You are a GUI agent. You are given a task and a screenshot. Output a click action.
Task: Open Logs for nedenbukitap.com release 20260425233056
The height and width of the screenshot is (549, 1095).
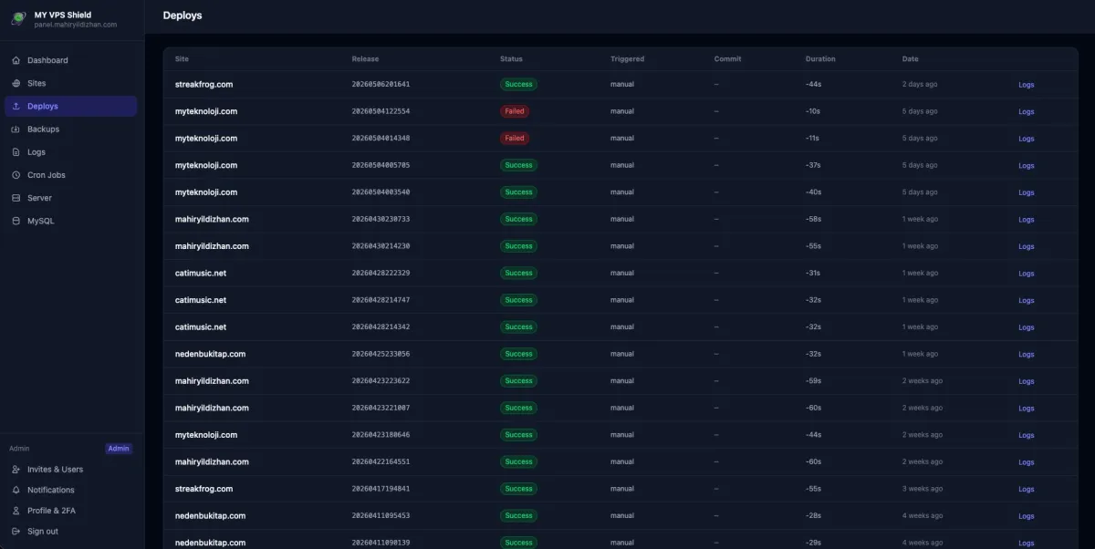pos(1027,355)
